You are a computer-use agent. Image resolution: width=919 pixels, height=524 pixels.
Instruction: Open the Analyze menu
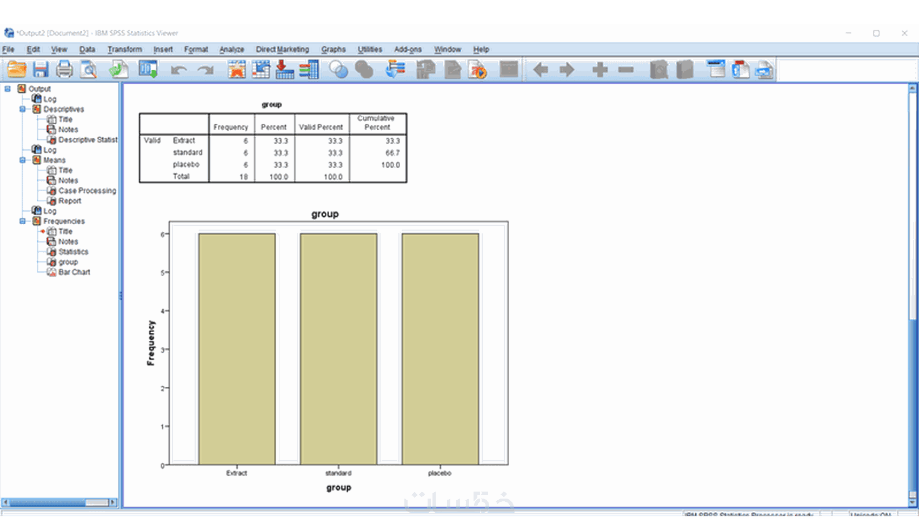click(x=232, y=49)
